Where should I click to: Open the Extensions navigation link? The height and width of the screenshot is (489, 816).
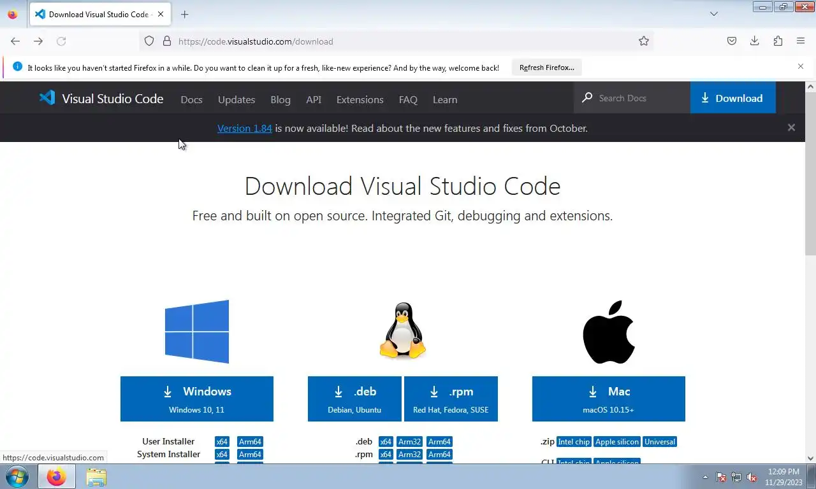[x=360, y=99]
